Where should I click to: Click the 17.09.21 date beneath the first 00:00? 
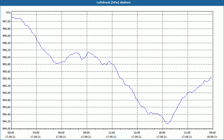10,137
